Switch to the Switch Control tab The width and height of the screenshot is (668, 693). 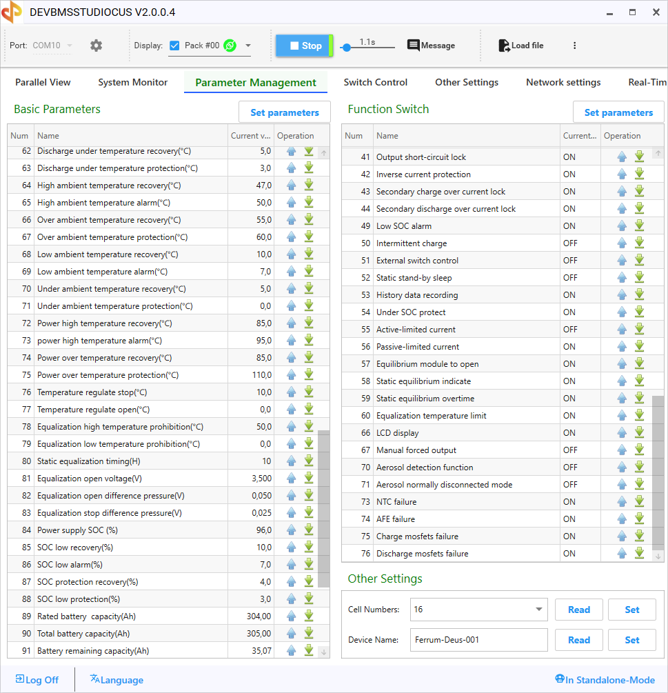click(x=375, y=82)
